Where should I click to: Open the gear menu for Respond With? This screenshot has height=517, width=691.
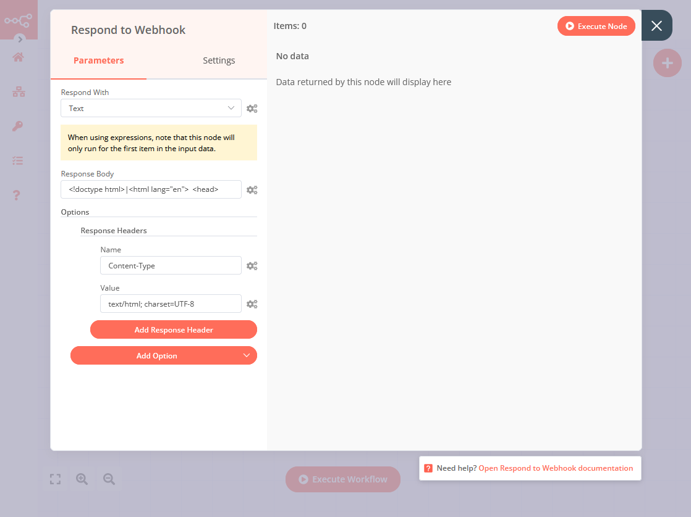[x=252, y=108]
